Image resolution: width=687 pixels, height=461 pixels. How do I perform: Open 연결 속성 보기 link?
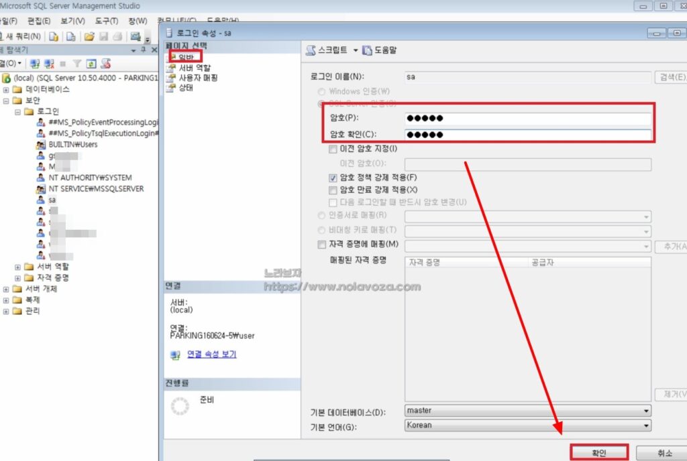(x=211, y=354)
